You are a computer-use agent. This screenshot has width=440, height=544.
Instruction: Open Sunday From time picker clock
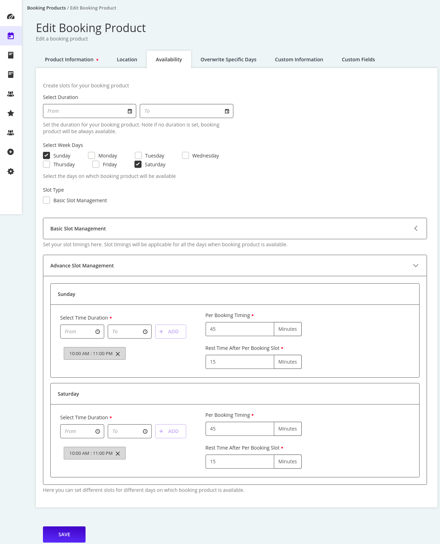pyautogui.click(x=98, y=332)
